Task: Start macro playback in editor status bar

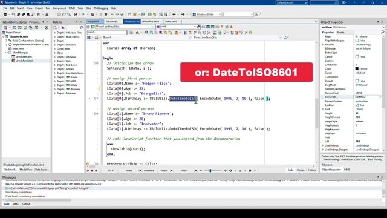Action: coord(88,171)
